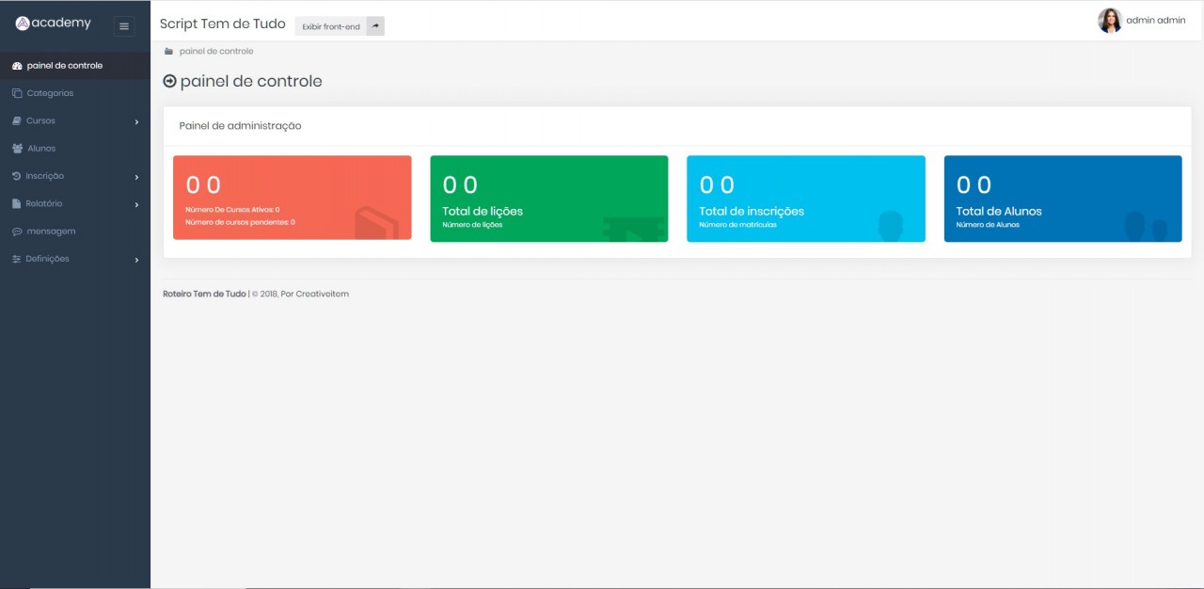Toggle the sidebar hamburger menu button

click(124, 26)
